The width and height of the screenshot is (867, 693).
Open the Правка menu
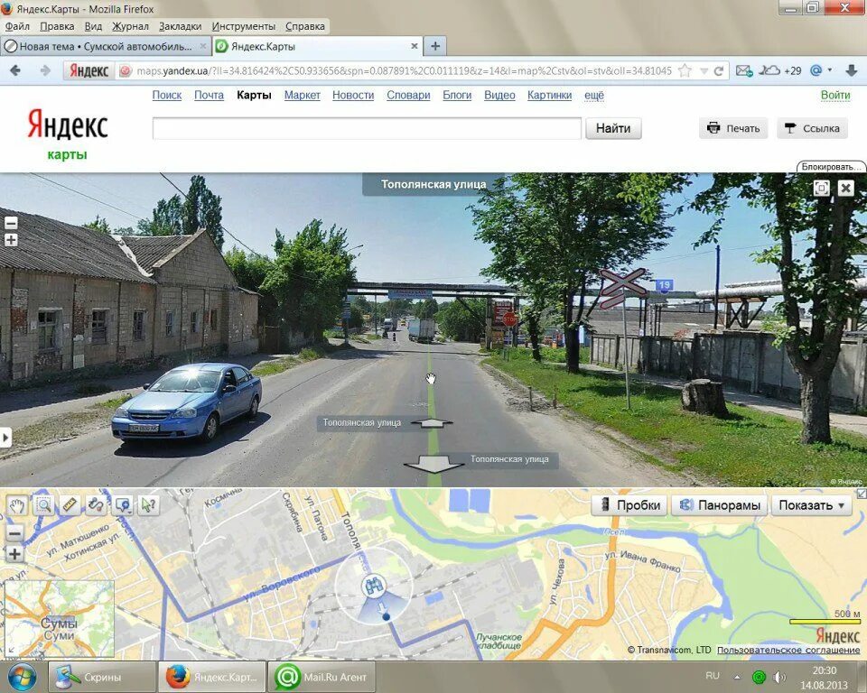click(x=57, y=26)
